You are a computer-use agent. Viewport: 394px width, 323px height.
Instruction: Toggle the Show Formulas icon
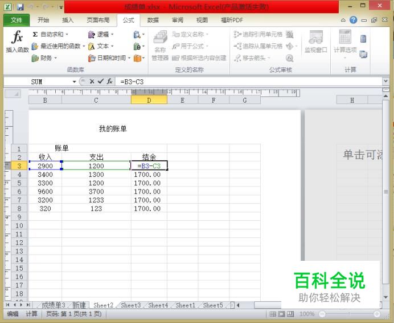pyautogui.click(x=289, y=34)
